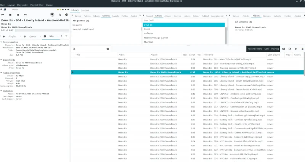Skip to the previous track
Image resolution: width=305 pixels, height=162 pixels.
(3, 14)
